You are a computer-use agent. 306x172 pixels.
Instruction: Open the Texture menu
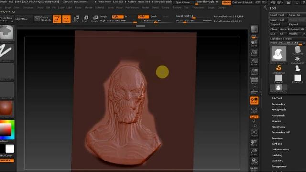177,8
